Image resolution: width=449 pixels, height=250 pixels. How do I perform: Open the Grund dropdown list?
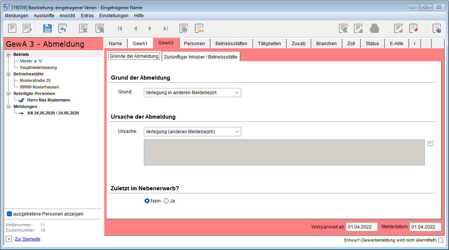[x=237, y=93]
